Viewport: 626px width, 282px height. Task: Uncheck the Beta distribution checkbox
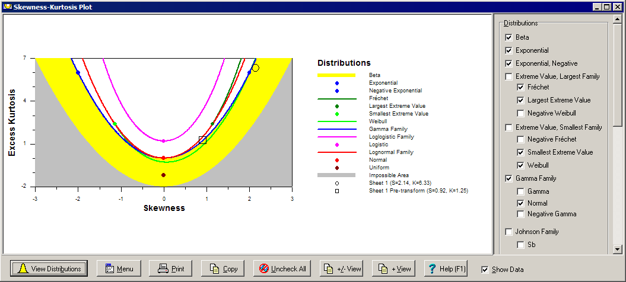509,37
